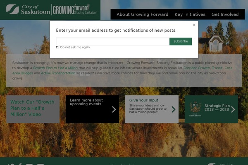Close the email subscription popup
Image resolution: width=248 pixels, height=165 pixels.
[194, 25]
